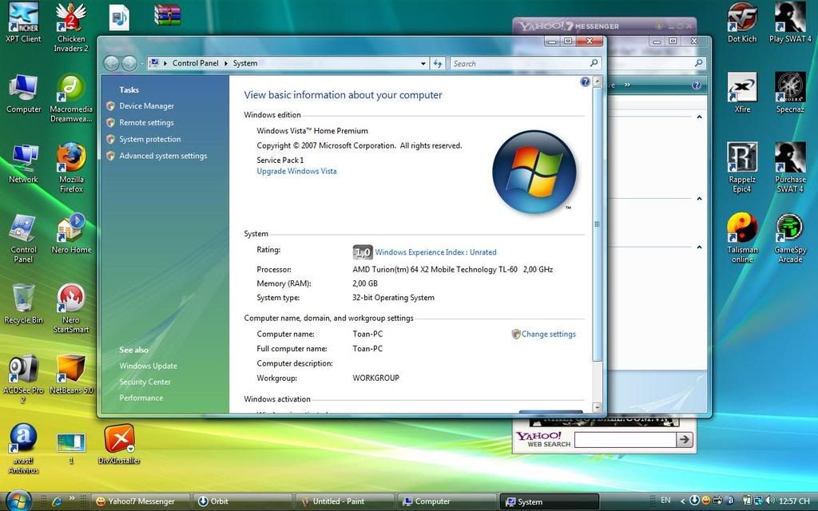818x511 pixels.
Task: Click the Yahoo! Web Search input field
Action: tap(625, 440)
